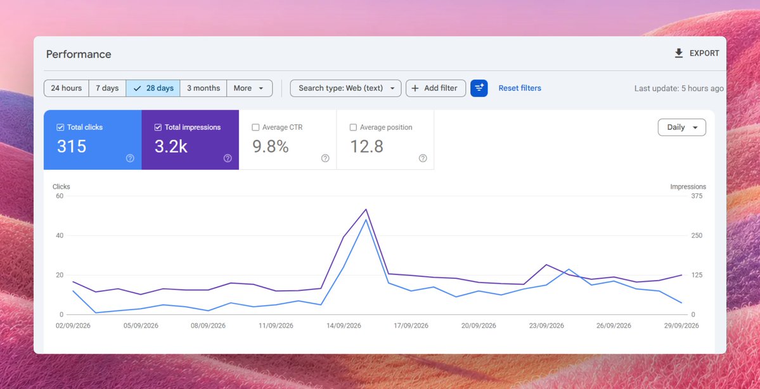Click the 23/09/2026 axis date label
This screenshot has width=760, height=389.
(546, 326)
